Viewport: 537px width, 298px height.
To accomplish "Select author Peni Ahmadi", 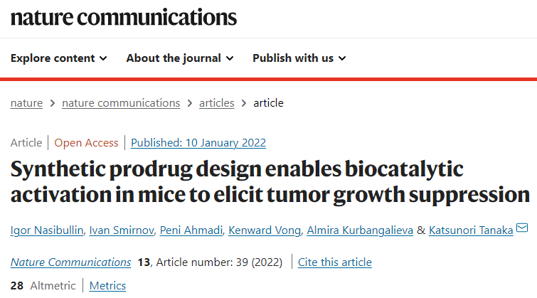I will pyautogui.click(x=191, y=230).
